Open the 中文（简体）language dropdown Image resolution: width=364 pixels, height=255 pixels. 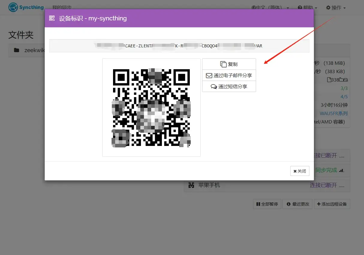tap(270, 8)
